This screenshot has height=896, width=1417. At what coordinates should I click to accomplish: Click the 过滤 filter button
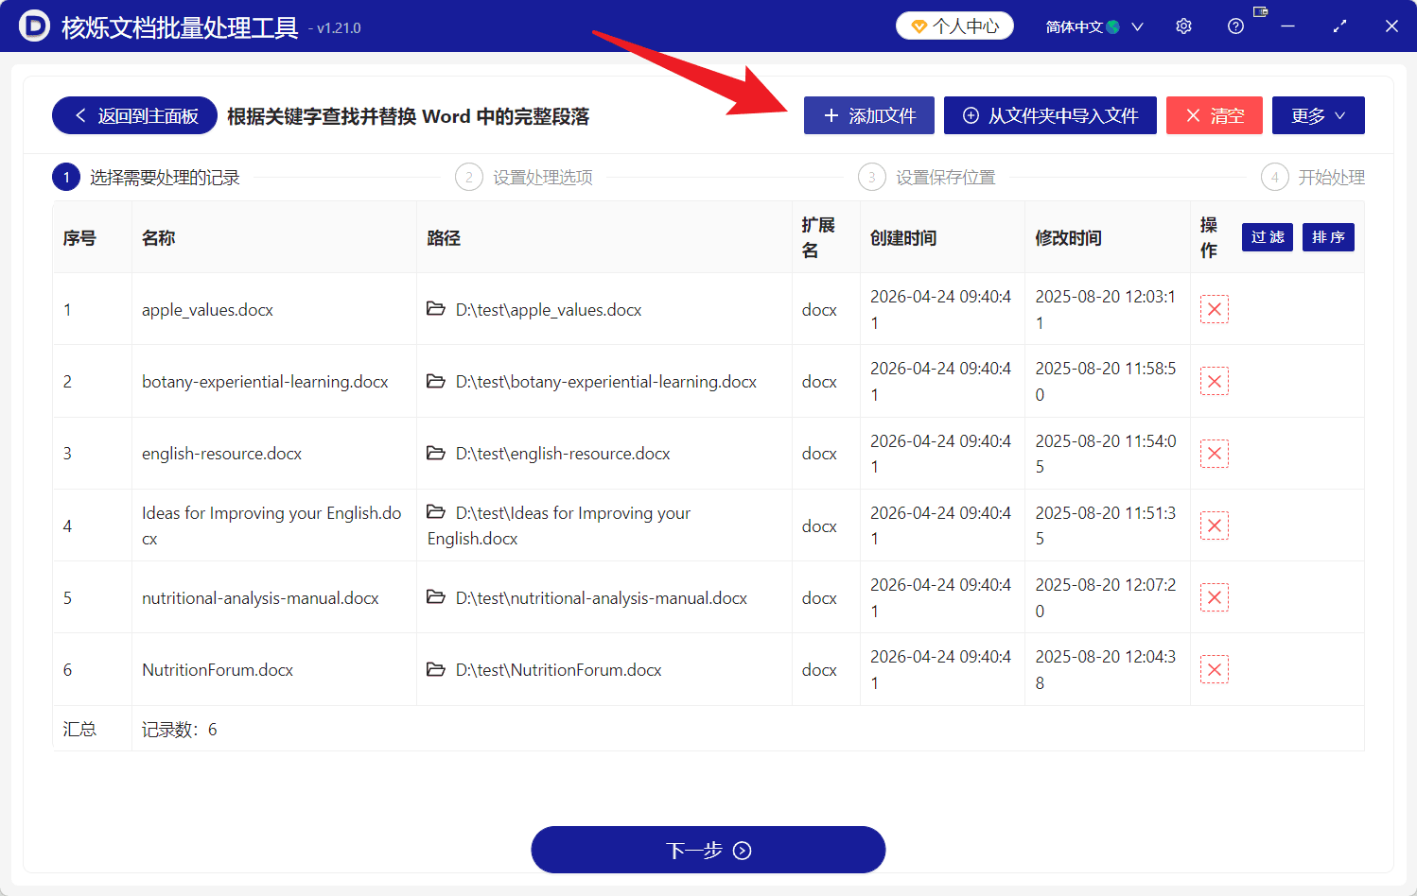coord(1268,237)
